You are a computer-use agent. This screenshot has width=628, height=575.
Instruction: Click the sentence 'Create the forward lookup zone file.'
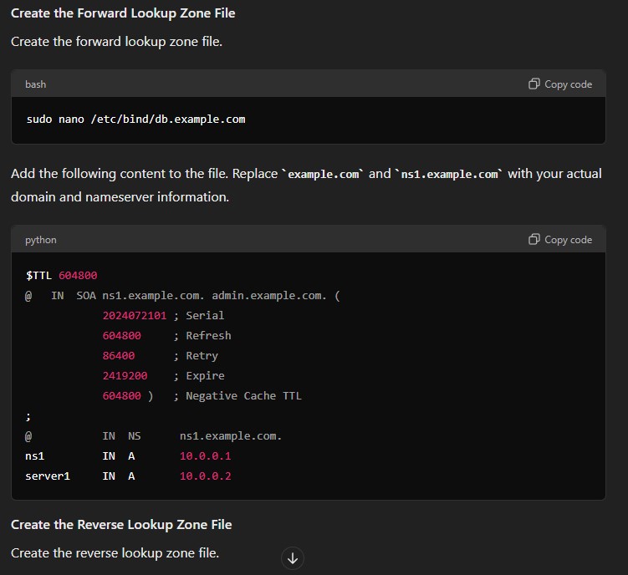(116, 42)
